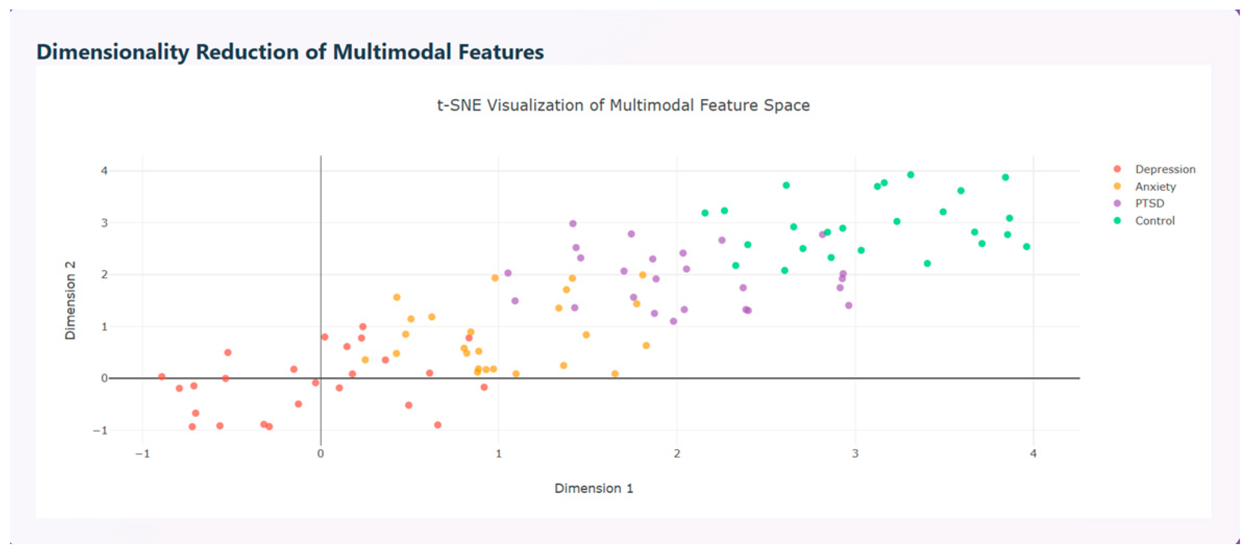Screen dimensions: 1252x555
Task: Click the topmost purple PTSD data point
Action: pos(573,223)
